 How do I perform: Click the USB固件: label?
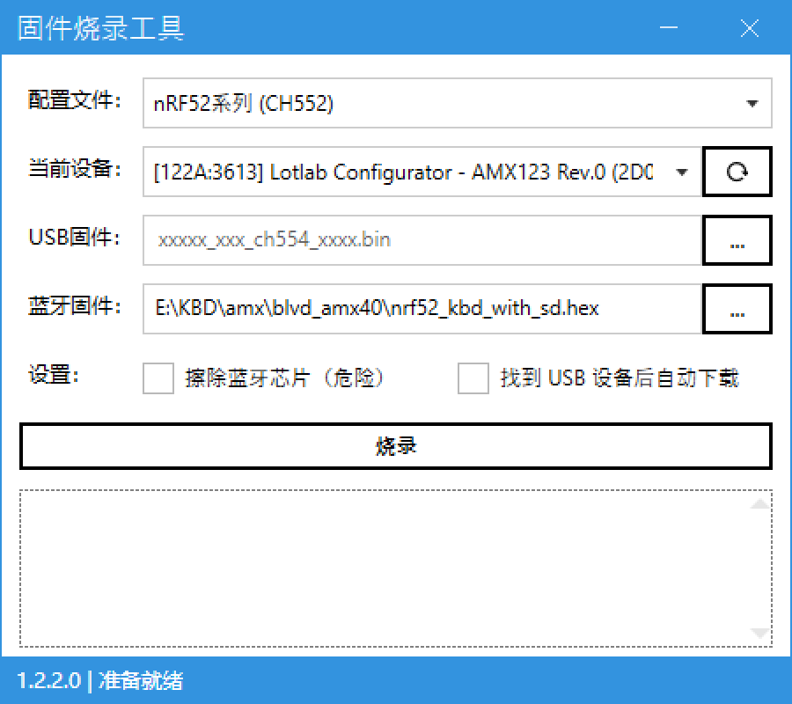pos(74,237)
